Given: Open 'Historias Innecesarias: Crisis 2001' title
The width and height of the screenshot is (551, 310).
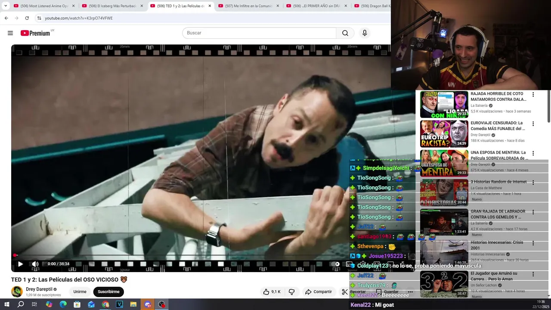Looking at the screenshot, I should [x=497, y=245].
